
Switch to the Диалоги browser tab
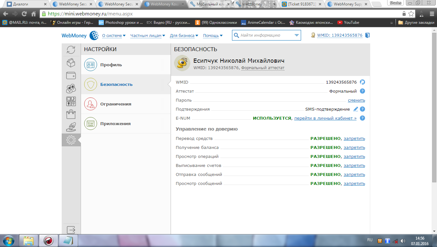27,4
